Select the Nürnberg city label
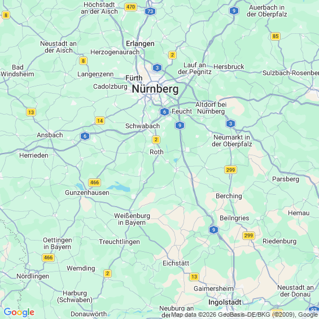Viewport: 319px width, 319px height. [x=155, y=89]
